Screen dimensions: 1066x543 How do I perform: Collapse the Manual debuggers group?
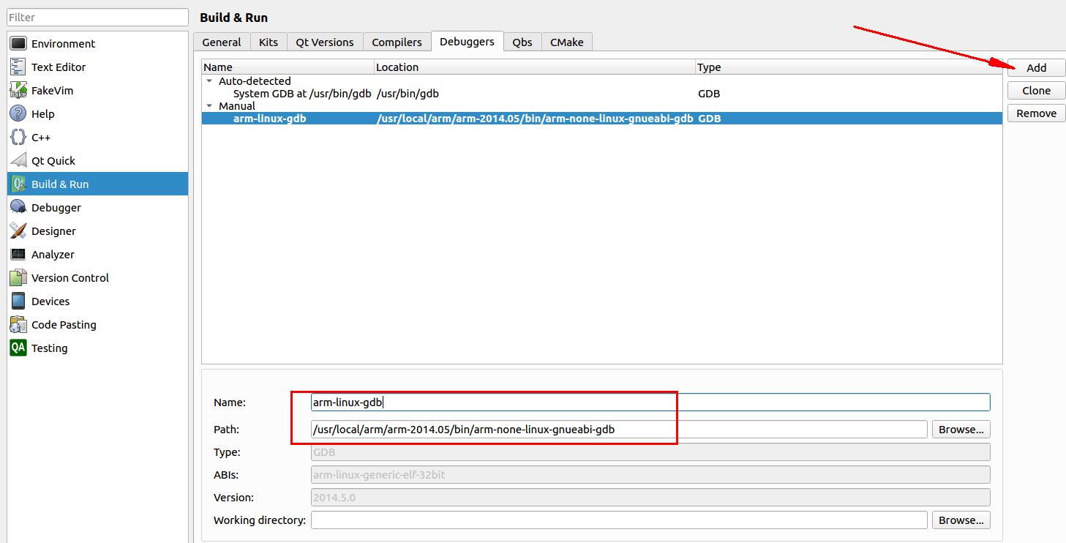[210, 106]
